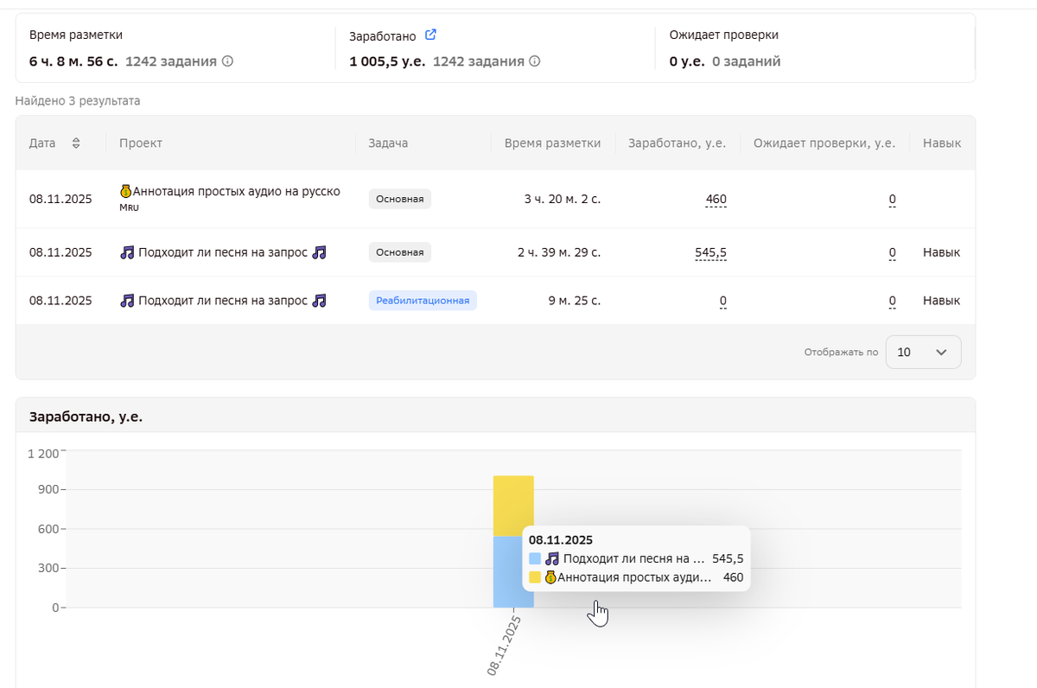Viewport: 1037px width, 688px height.
Task: Toggle sorting by the Дата column arrows
Action: pyautogui.click(x=76, y=143)
